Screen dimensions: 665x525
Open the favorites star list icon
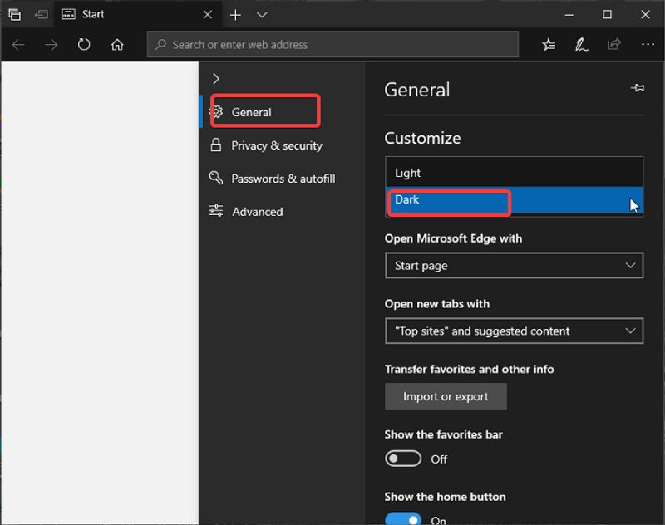549,45
